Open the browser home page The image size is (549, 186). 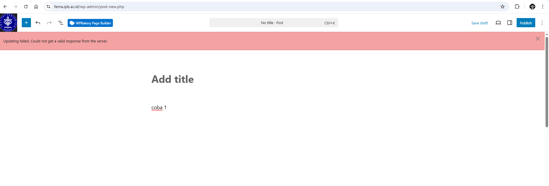[x=36, y=7]
